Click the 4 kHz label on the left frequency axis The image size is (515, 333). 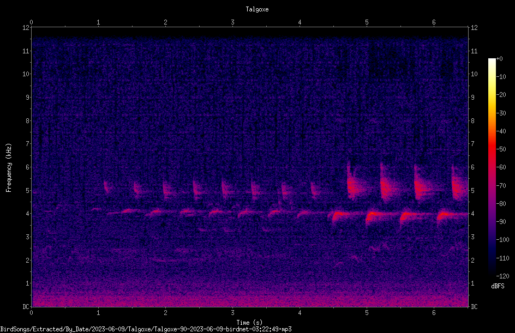28,214
